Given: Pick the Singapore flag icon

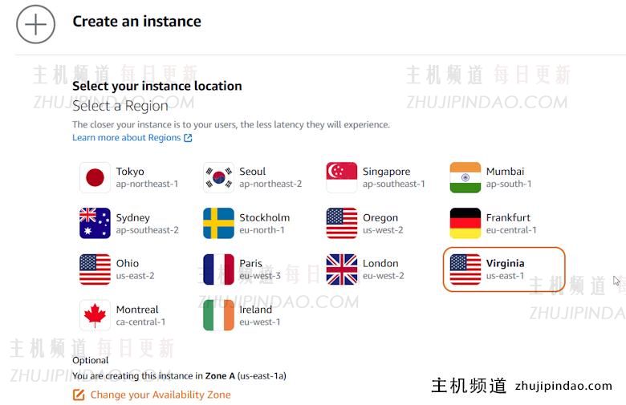Looking at the screenshot, I should pyautogui.click(x=342, y=177).
